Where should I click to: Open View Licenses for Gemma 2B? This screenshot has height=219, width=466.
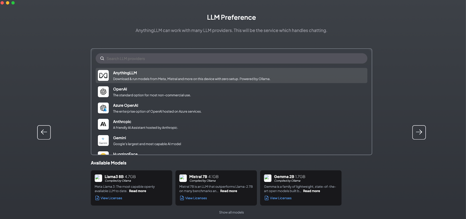(280, 198)
